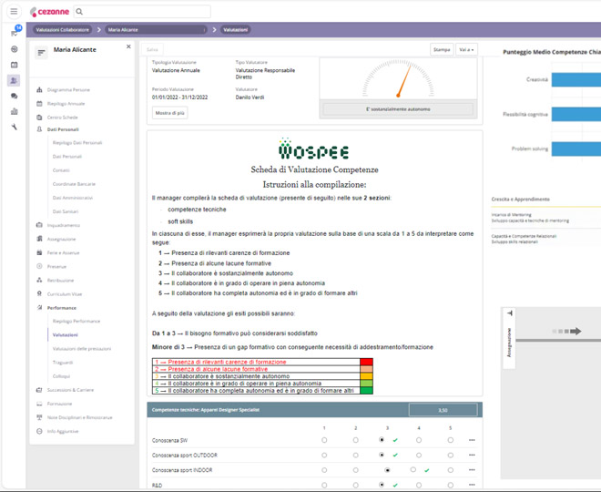
Task: Select the people icon in left rail
Action: click(x=14, y=80)
